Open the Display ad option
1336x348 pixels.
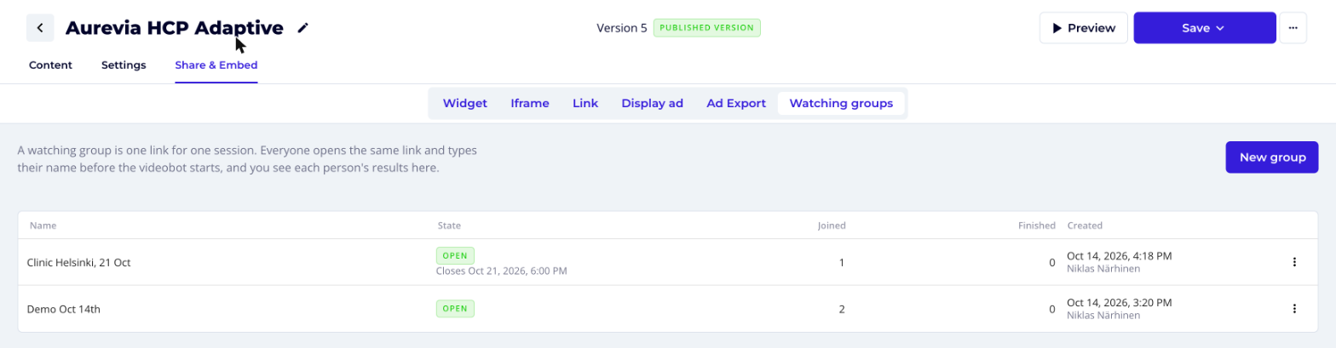point(653,104)
